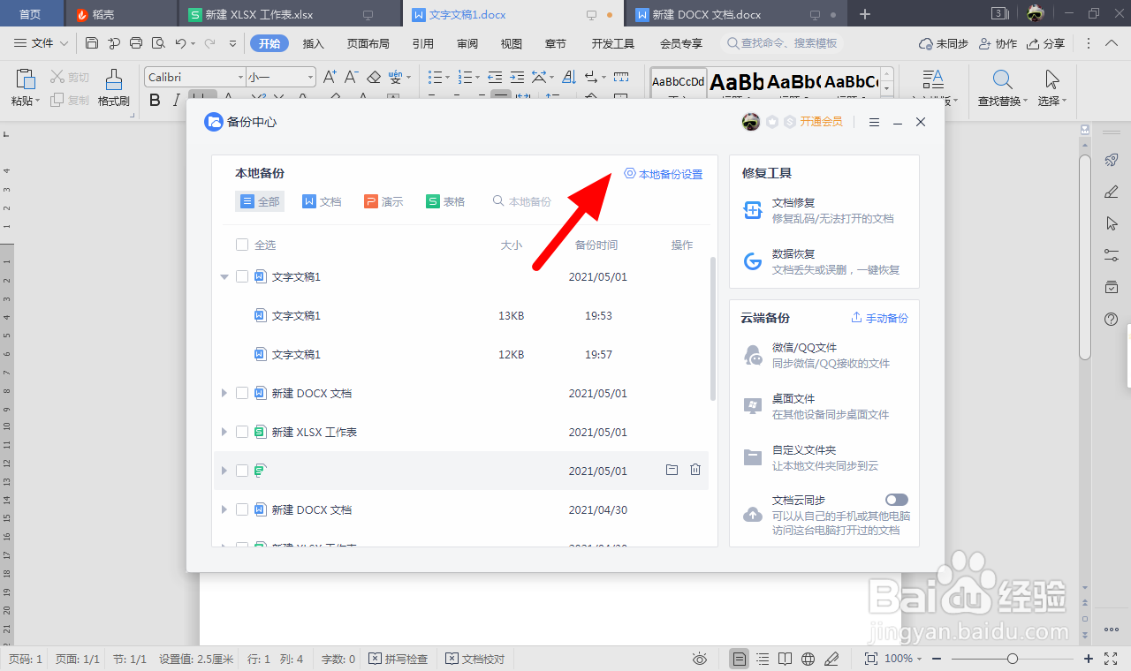1131x671 pixels.
Task: Open folder icon for highlighted backup row
Action: coord(672,471)
